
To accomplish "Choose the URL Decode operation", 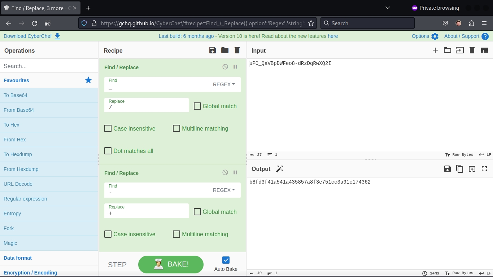I will point(18,184).
